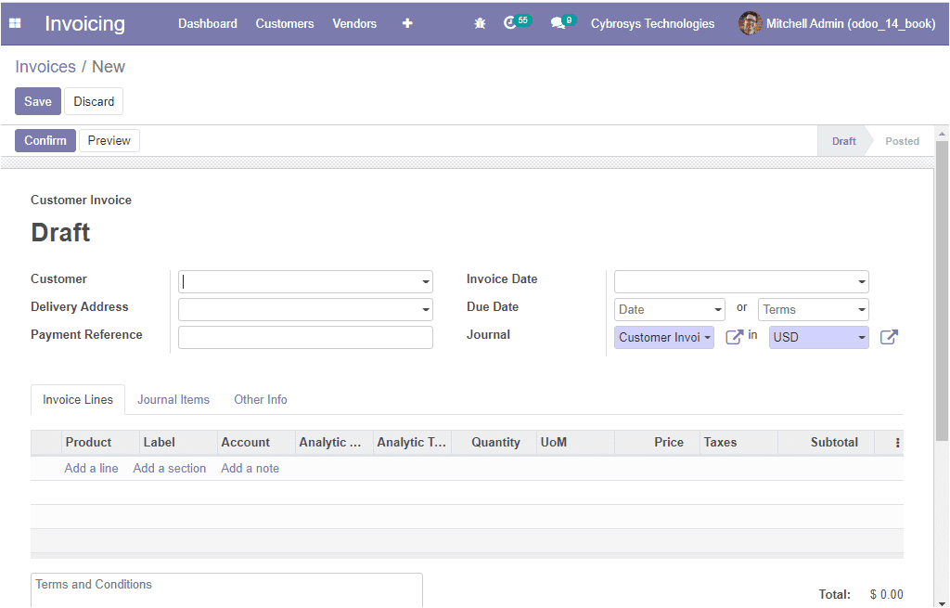The image size is (950, 608).
Task: Open the USD currency dropdown
Action: tap(818, 337)
